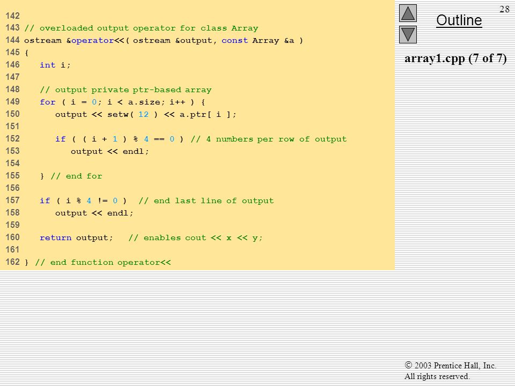The image size is (515, 386).
Task: Click '© 2003 Prentice Hall, Inc.' text
Action: 450,365
